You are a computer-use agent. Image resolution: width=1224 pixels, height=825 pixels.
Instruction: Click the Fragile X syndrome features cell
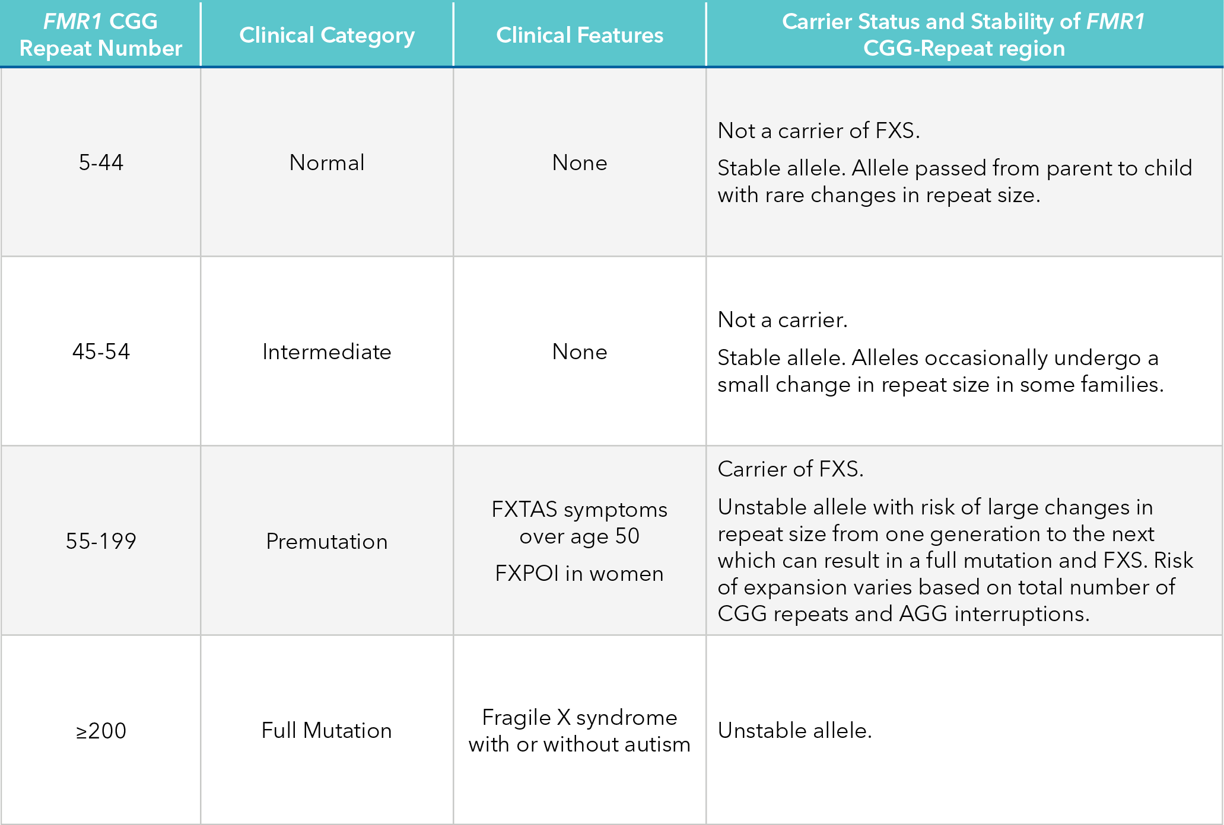coord(580,730)
